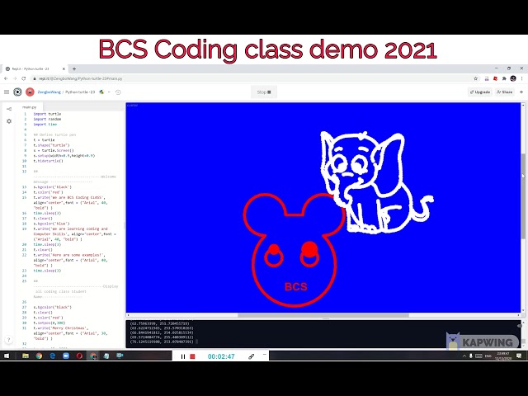The width and height of the screenshot is (528, 396).
Task: Open Opera from the taskbar
Action: pyautogui.click(x=79, y=356)
